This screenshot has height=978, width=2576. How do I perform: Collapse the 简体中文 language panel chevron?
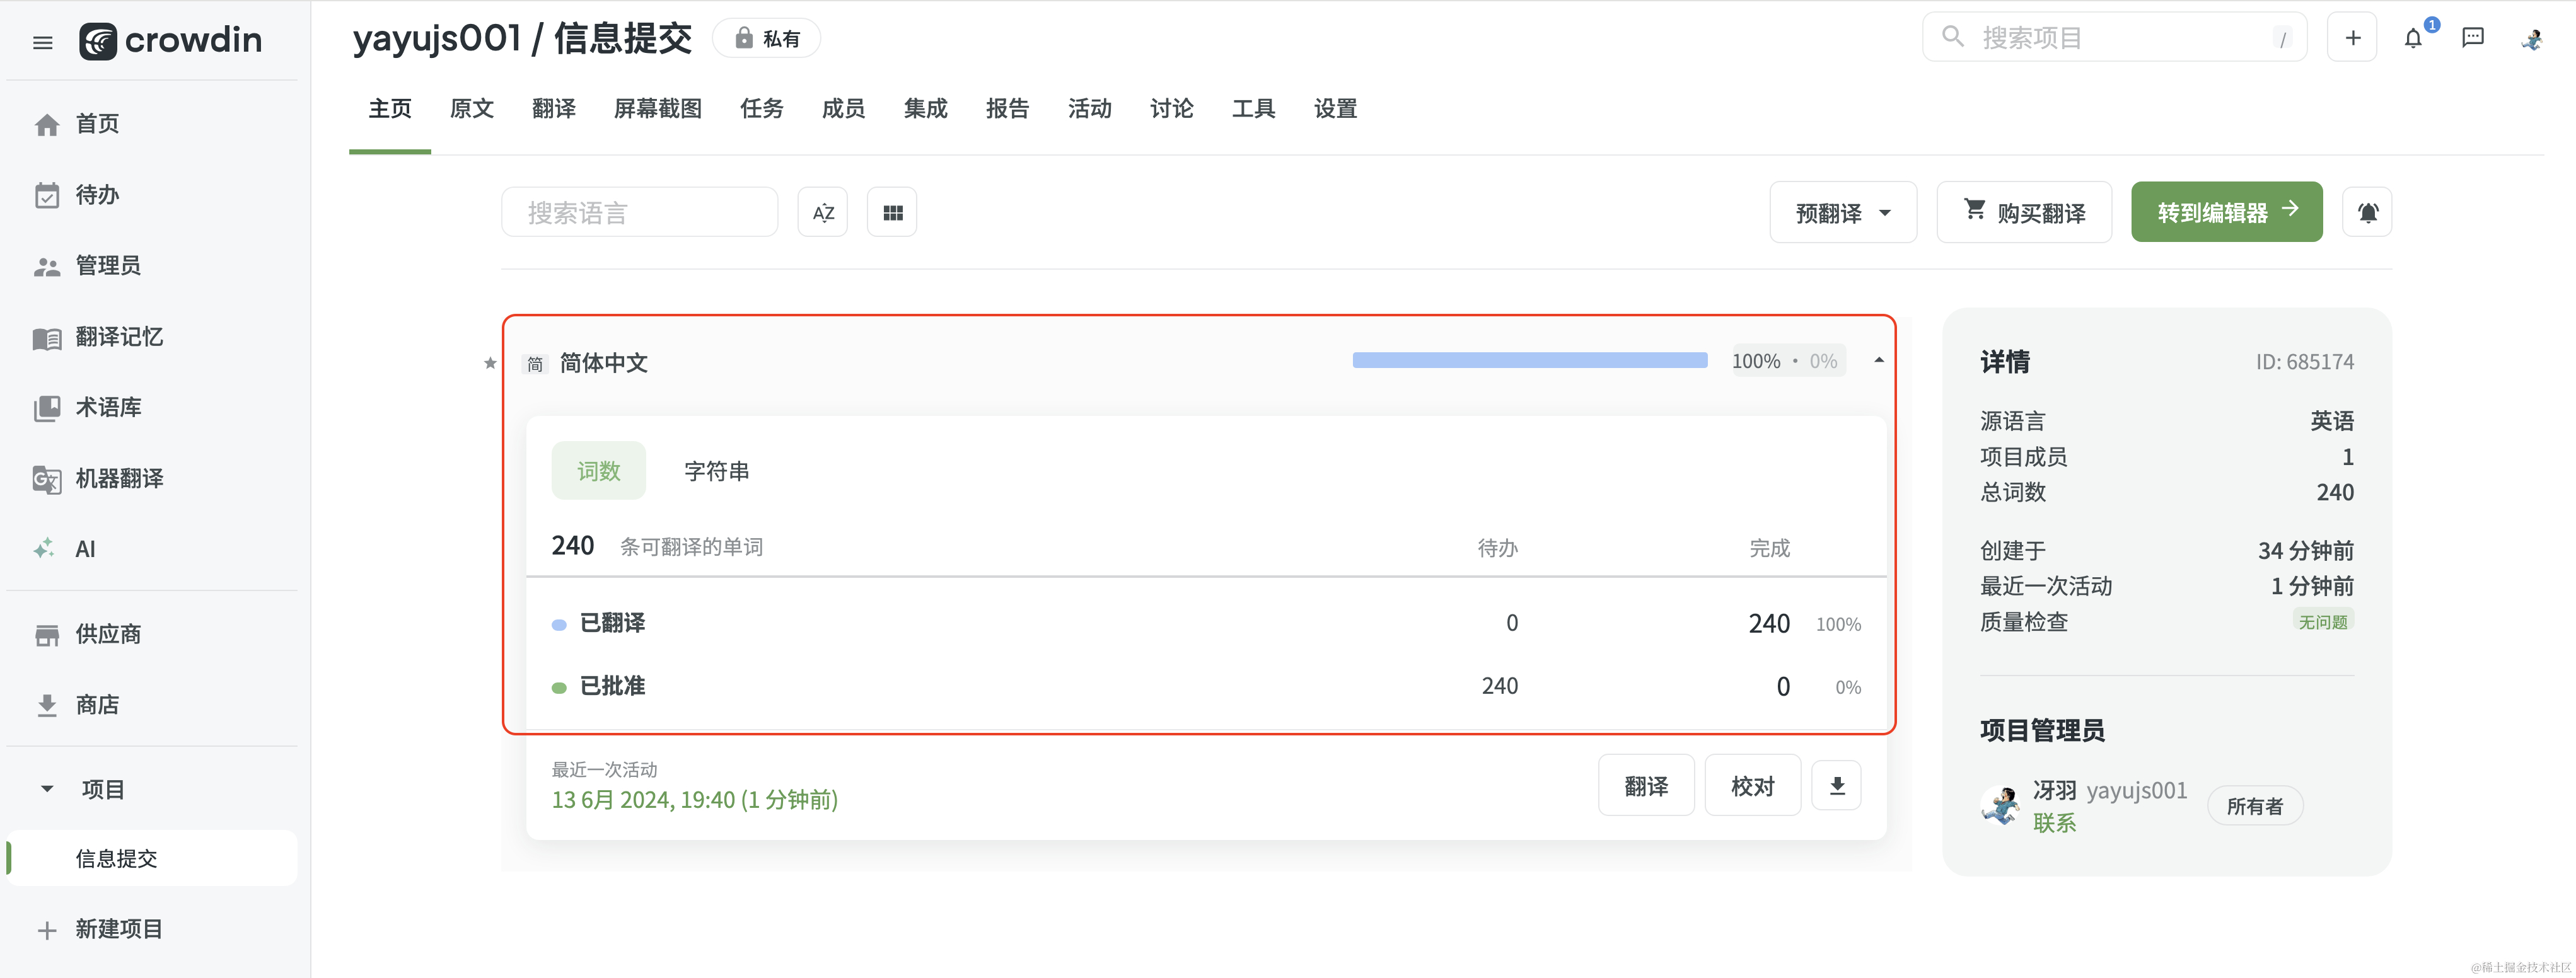[1878, 360]
